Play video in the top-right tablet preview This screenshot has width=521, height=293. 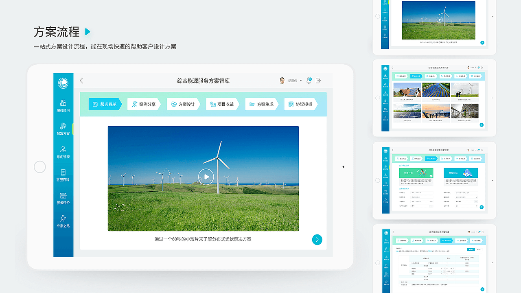(440, 19)
